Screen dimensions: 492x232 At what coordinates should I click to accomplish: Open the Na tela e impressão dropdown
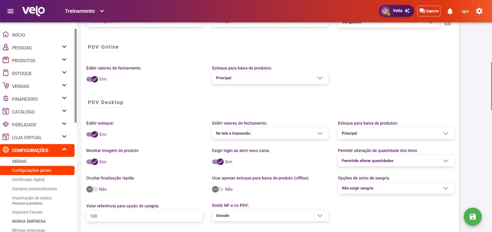coord(270,133)
